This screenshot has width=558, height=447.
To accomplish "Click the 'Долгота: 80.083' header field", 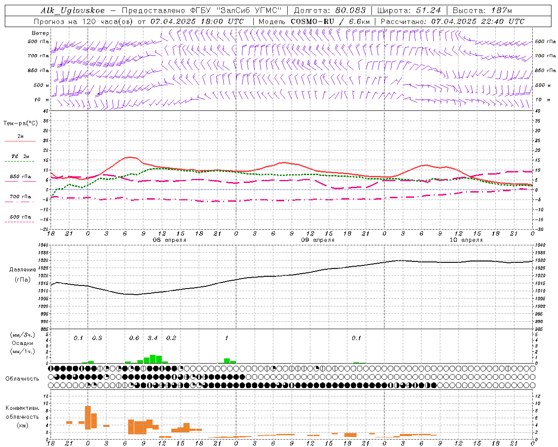I will coord(330,10).
